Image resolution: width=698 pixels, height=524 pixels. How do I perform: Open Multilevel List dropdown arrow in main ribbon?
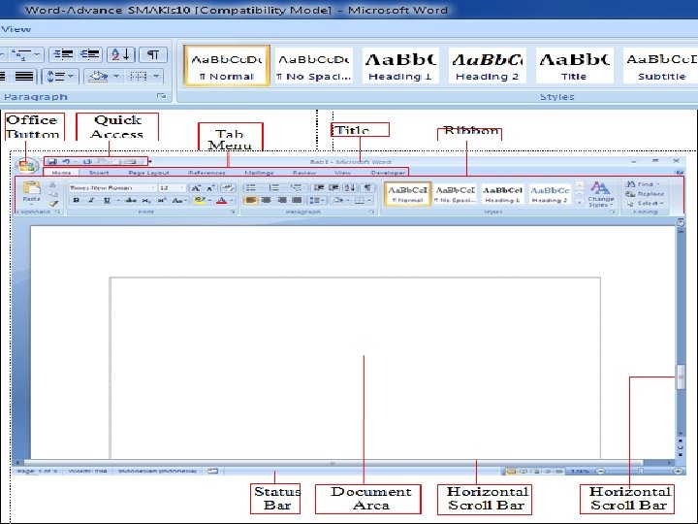[37, 54]
